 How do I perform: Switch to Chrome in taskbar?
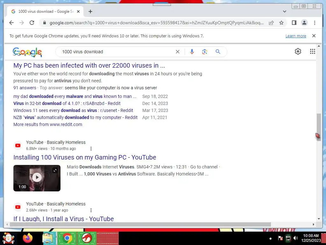coord(67,238)
